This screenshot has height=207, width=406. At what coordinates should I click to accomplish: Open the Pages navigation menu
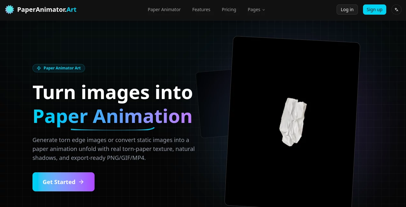[x=254, y=10]
